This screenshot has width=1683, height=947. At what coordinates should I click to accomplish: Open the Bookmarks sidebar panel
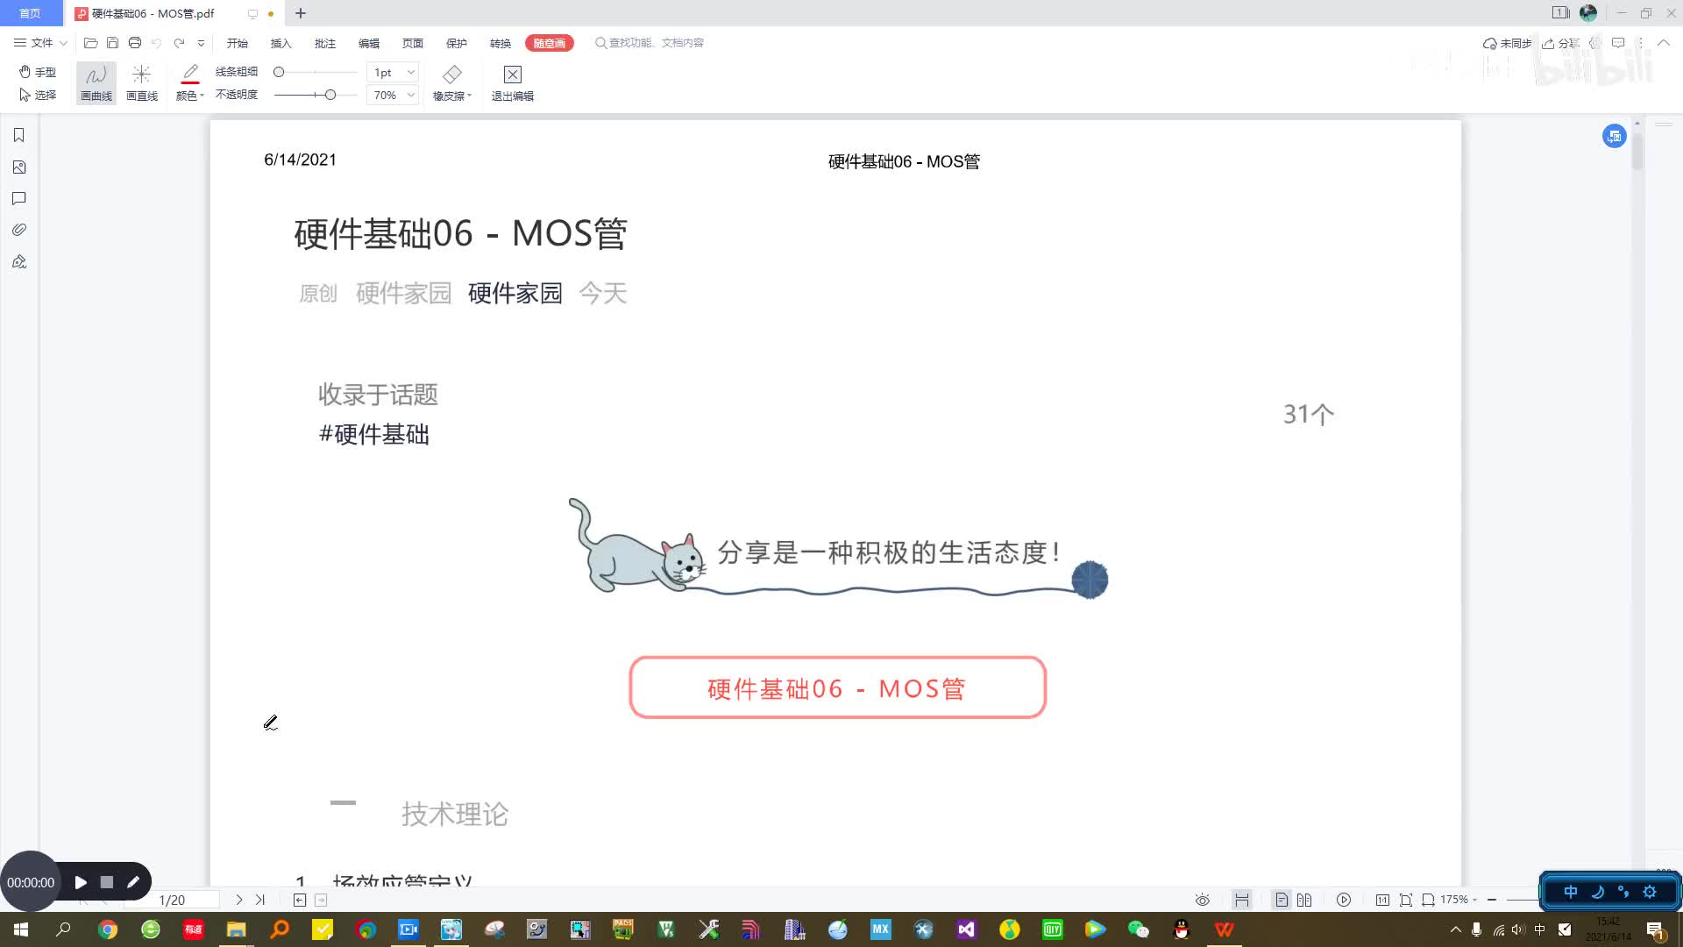point(19,135)
